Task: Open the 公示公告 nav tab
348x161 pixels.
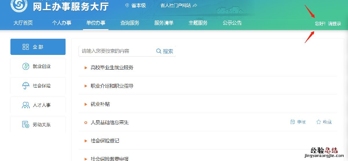Action: (x=232, y=23)
